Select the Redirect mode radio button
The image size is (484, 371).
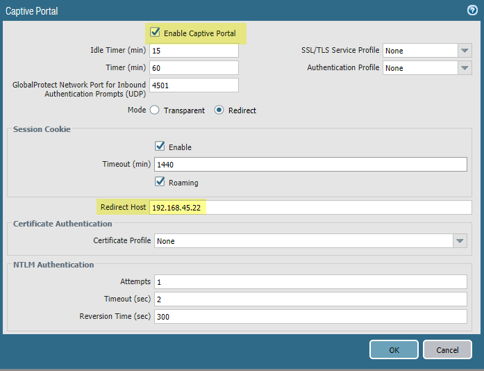[219, 110]
